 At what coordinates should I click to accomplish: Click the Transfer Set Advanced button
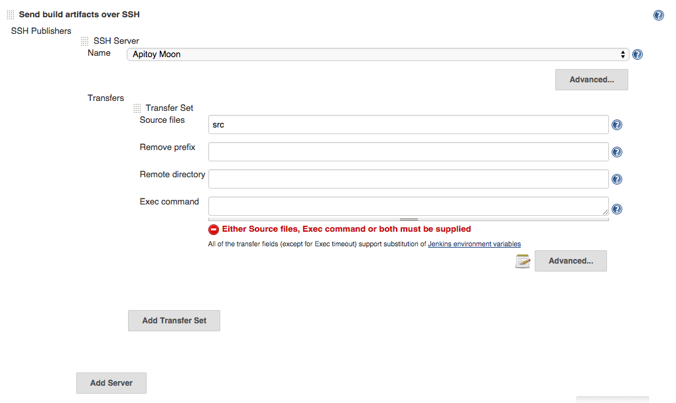(x=571, y=261)
